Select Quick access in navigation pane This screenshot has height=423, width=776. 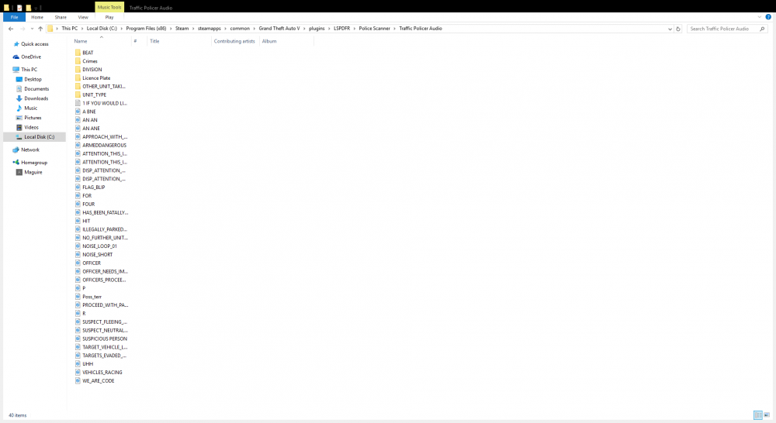[35, 44]
